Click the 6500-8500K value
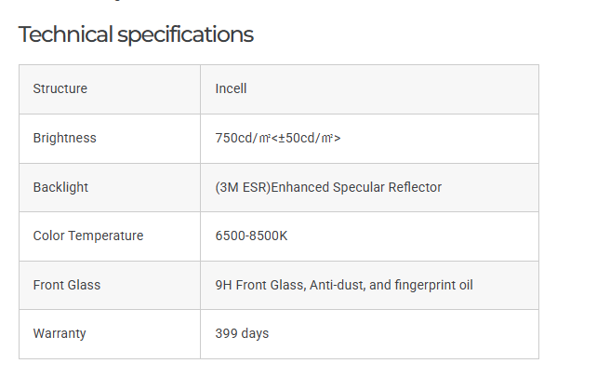 pos(251,236)
